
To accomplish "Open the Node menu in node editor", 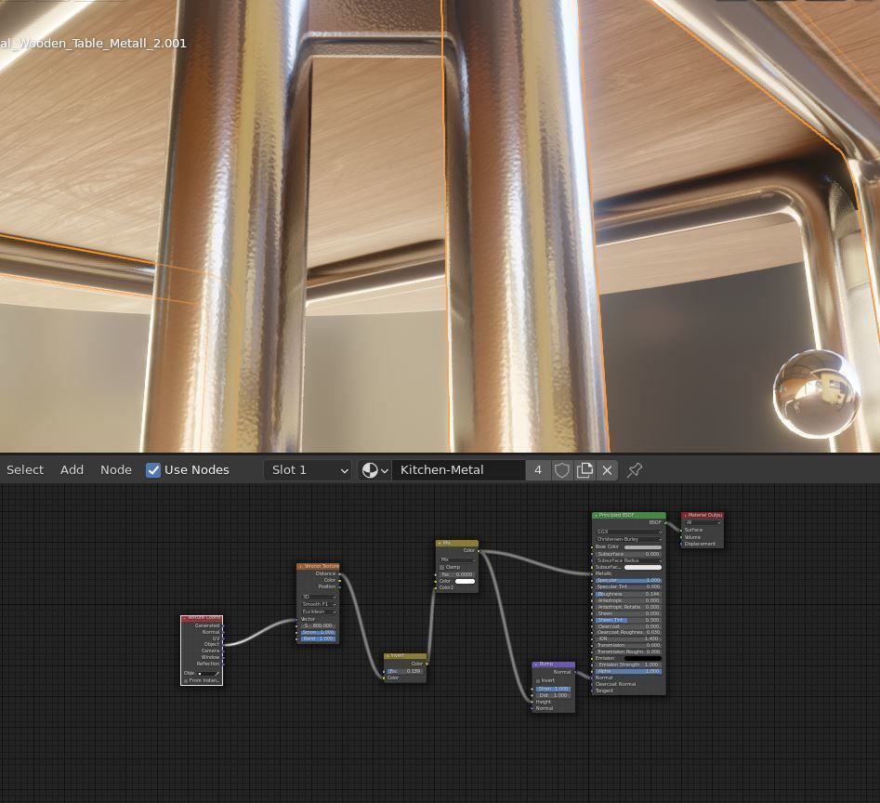I will click(115, 470).
